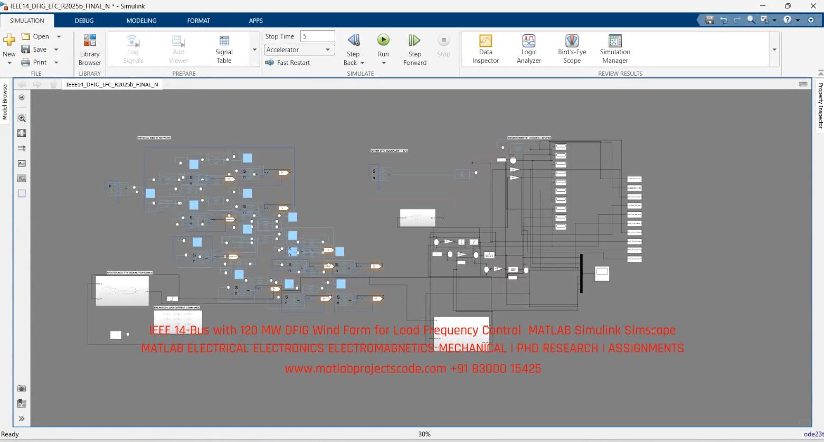Switch to the DEBUG tab

[x=84, y=21]
